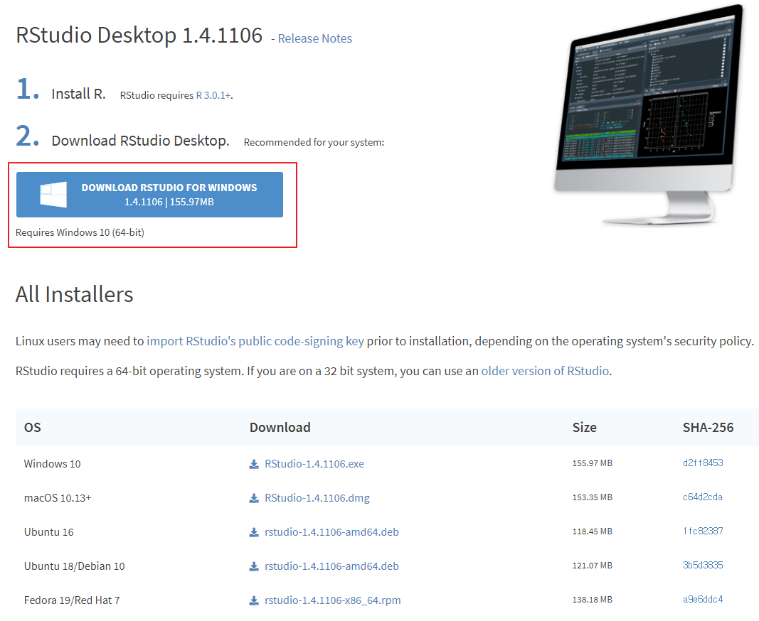Download rstudio-1.4.1106-x86_64.rpm file

click(332, 600)
